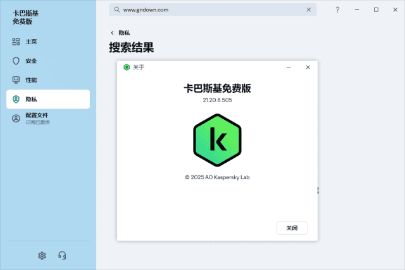
Task: Click the search field containing www.gndown.com
Action: click(x=209, y=10)
